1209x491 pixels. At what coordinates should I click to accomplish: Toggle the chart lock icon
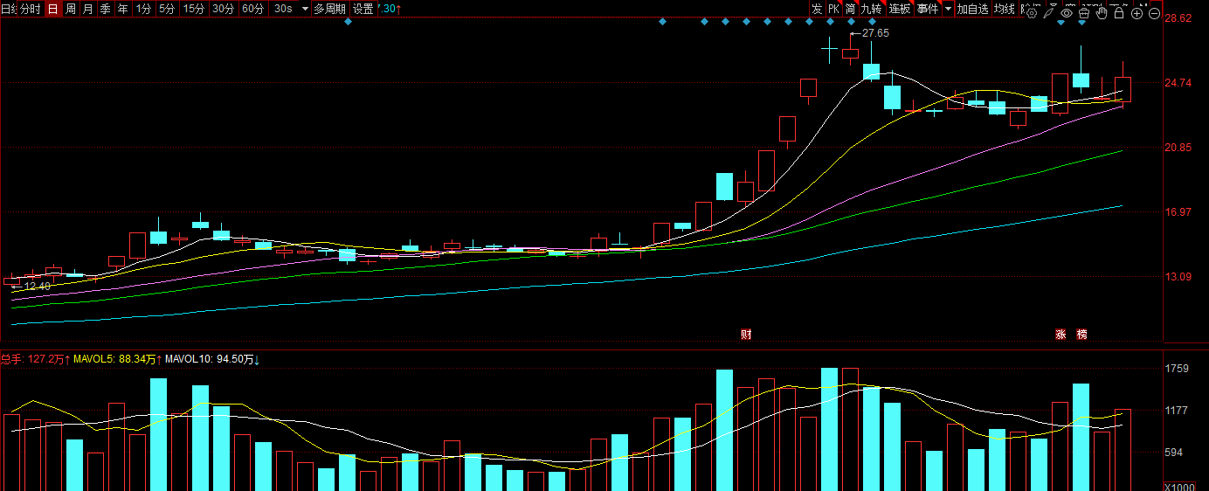[x=1119, y=13]
